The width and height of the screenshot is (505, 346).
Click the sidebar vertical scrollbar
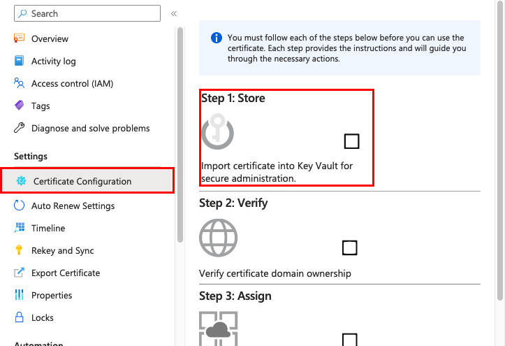click(180, 133)
